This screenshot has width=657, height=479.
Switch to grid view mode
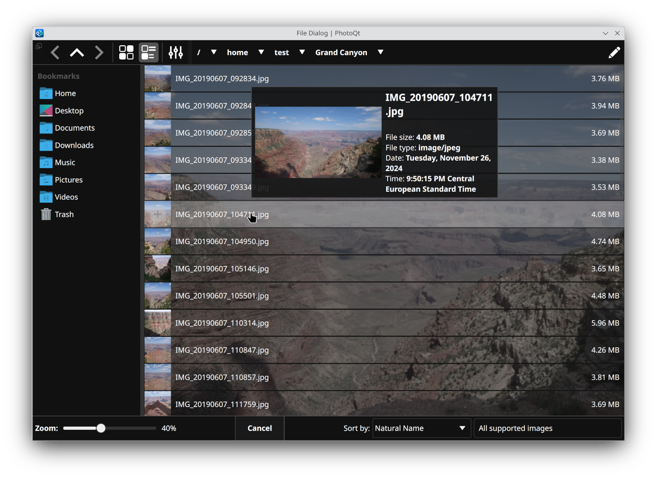tap(126, 52)
